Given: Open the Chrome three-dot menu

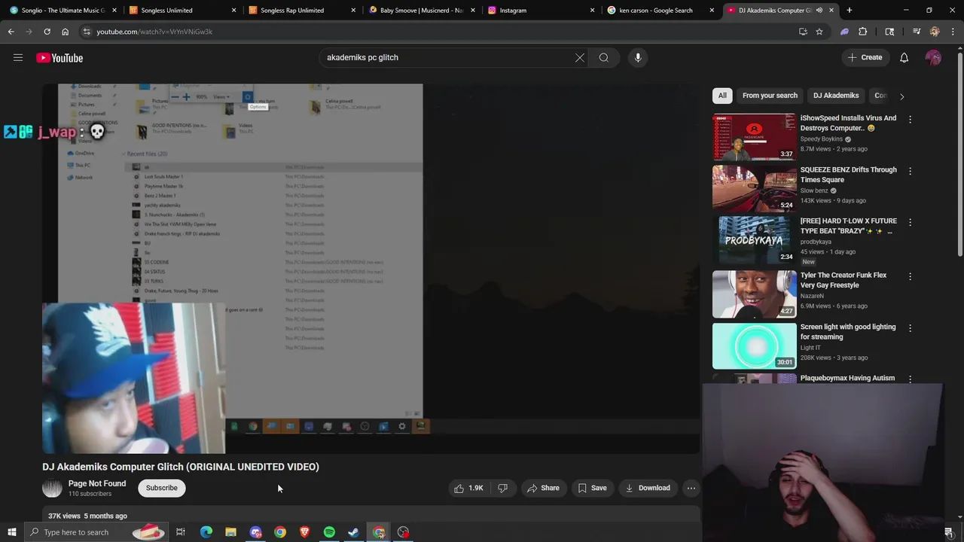Looking at the screenshot, I should 953,32.
